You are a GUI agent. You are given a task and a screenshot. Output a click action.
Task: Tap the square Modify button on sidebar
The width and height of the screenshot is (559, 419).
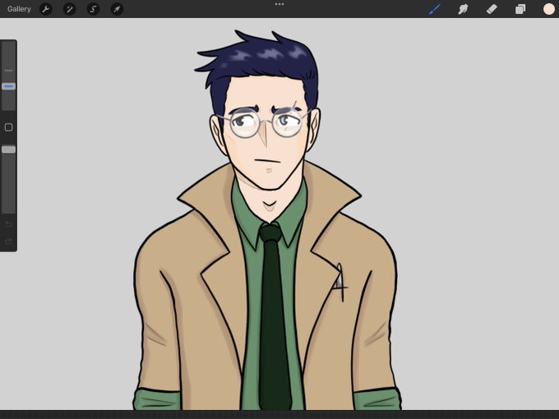click(x=8, y=127)
